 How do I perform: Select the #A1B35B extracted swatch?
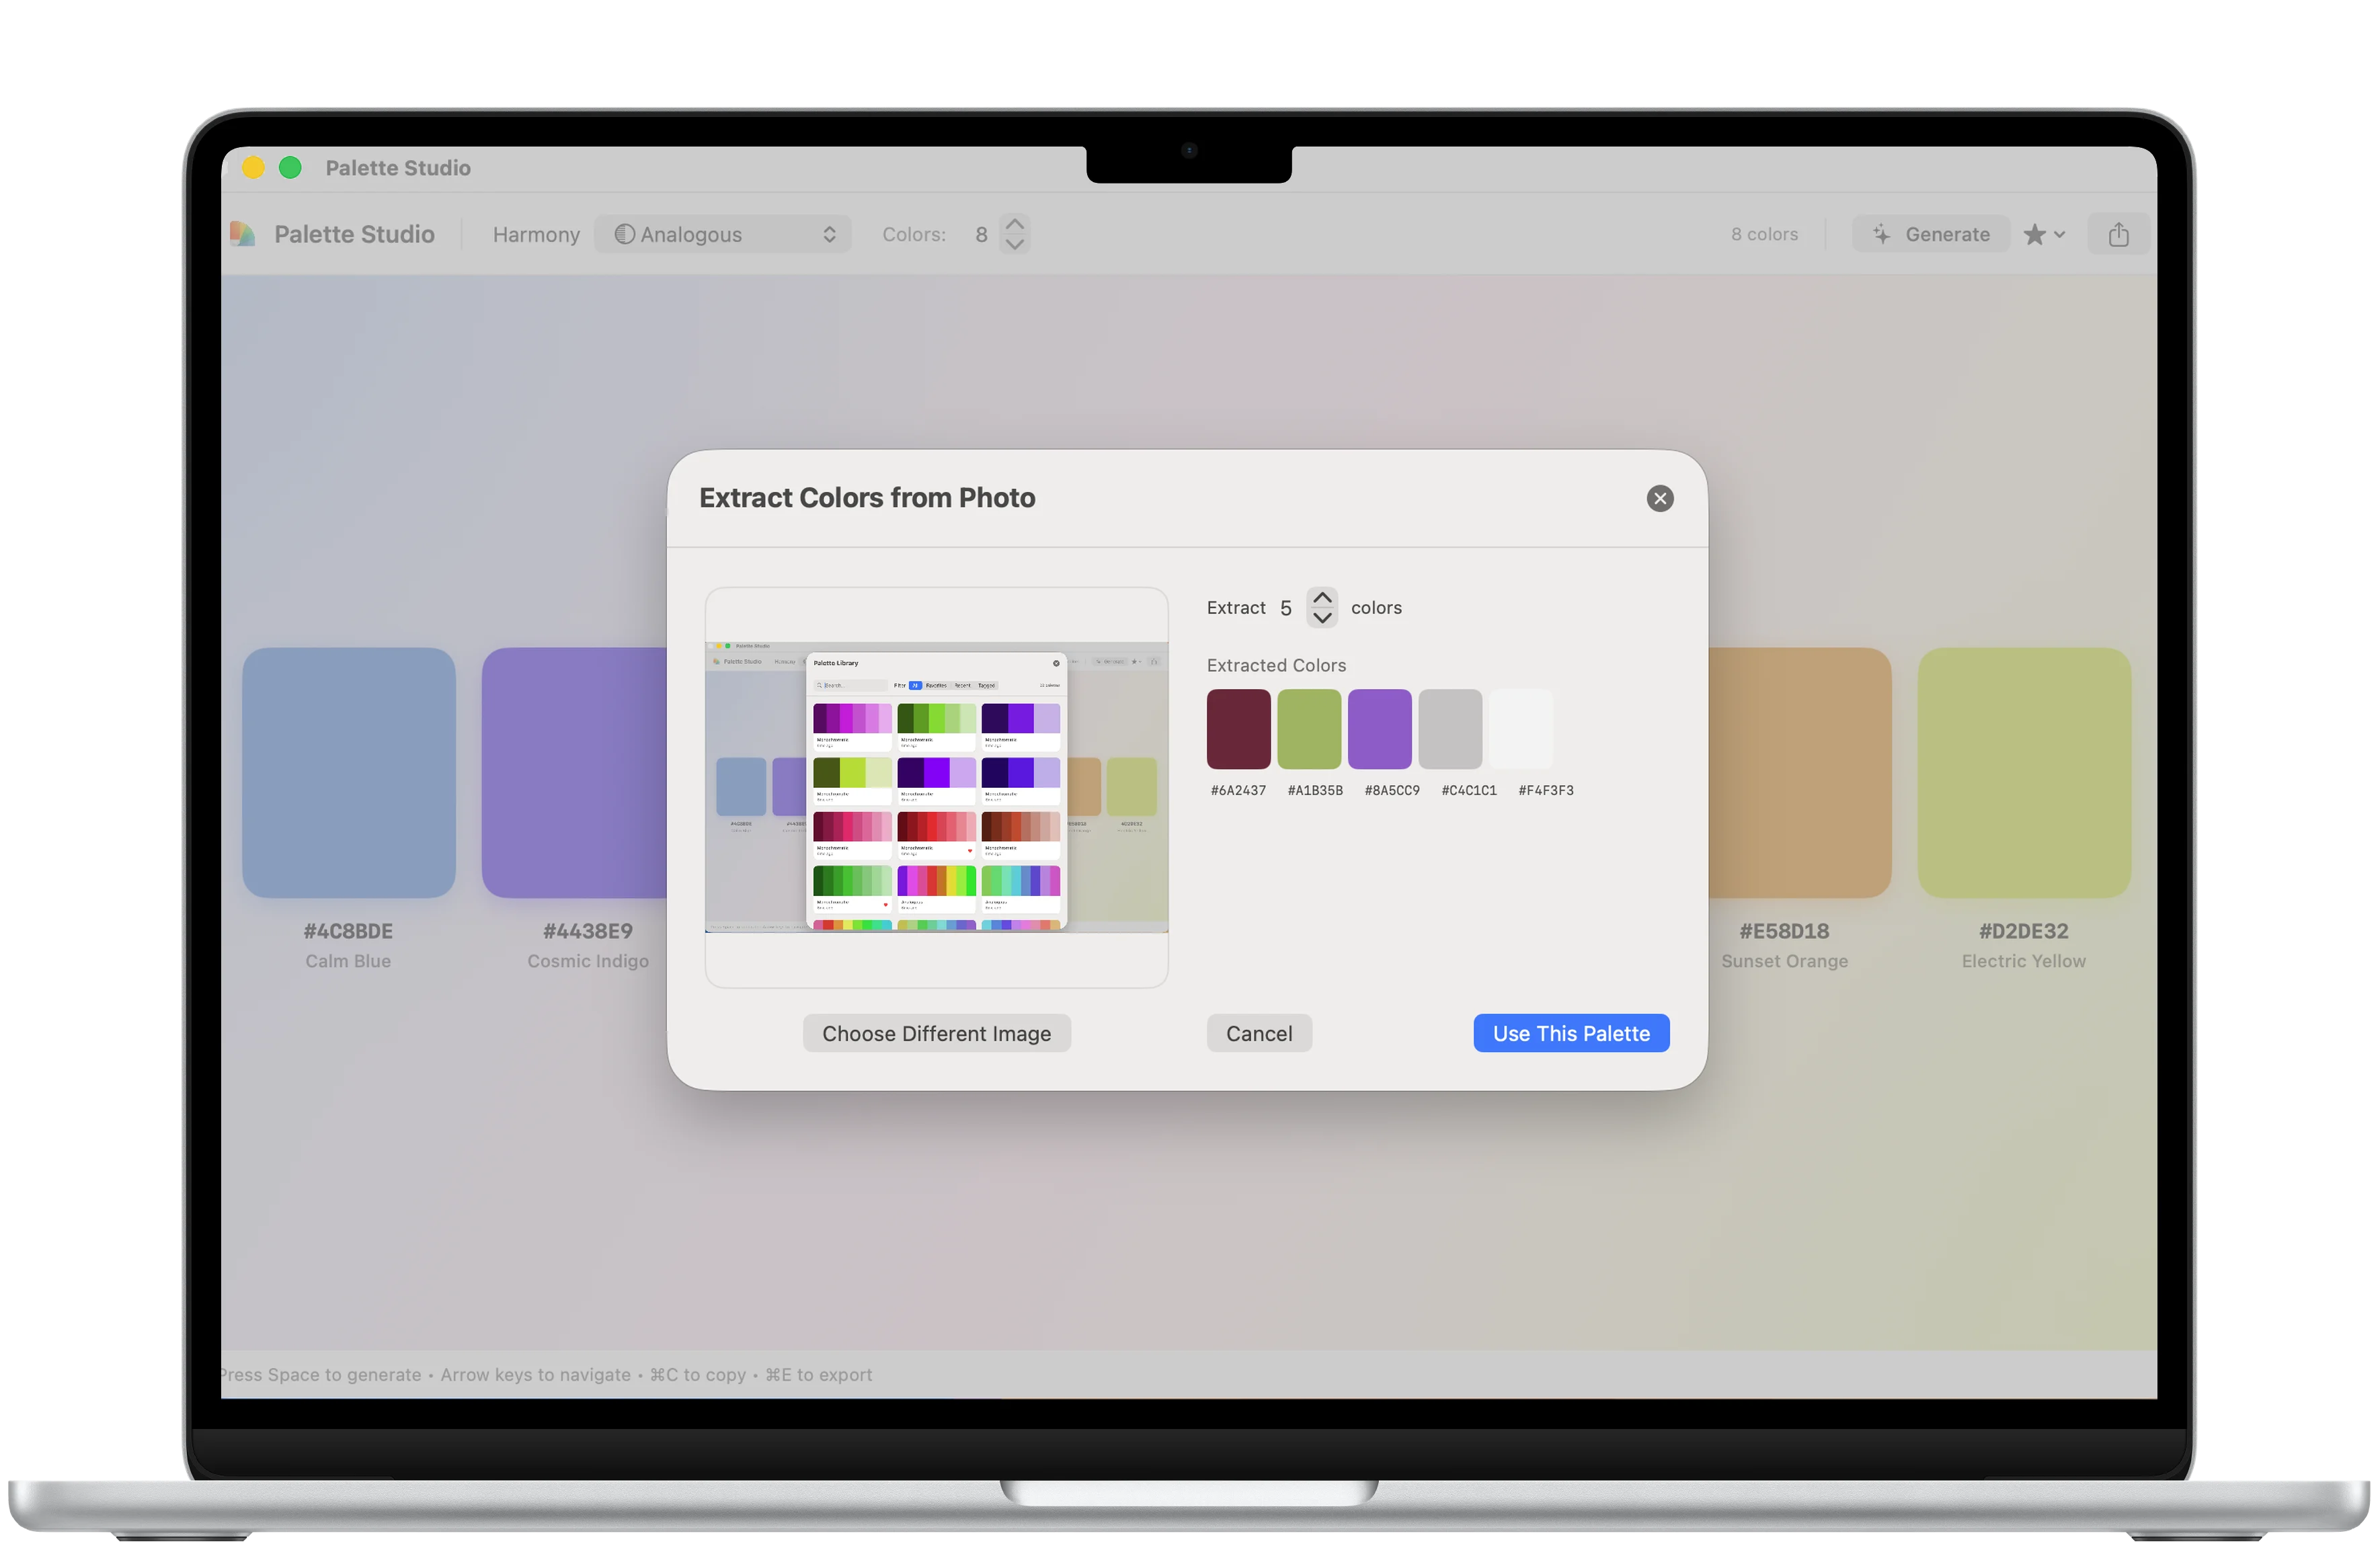tap(1308, 729)
